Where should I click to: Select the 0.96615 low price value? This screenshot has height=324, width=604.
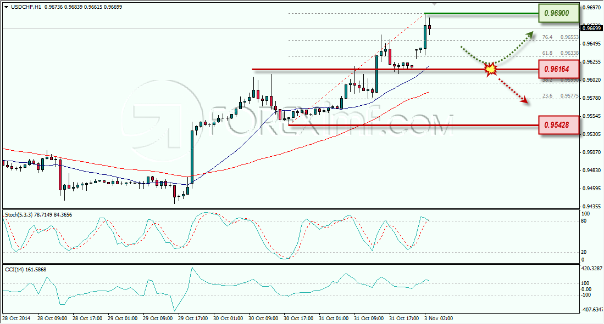pos(94,7)
